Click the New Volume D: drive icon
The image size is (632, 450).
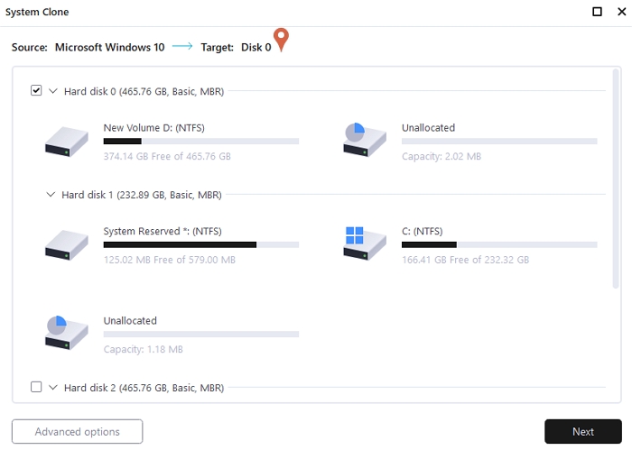click(x=67, y=142)
